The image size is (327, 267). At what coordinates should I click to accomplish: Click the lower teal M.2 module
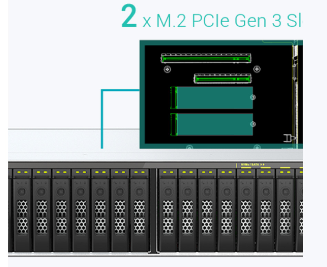pyautogui.click(x=213, y=124)
